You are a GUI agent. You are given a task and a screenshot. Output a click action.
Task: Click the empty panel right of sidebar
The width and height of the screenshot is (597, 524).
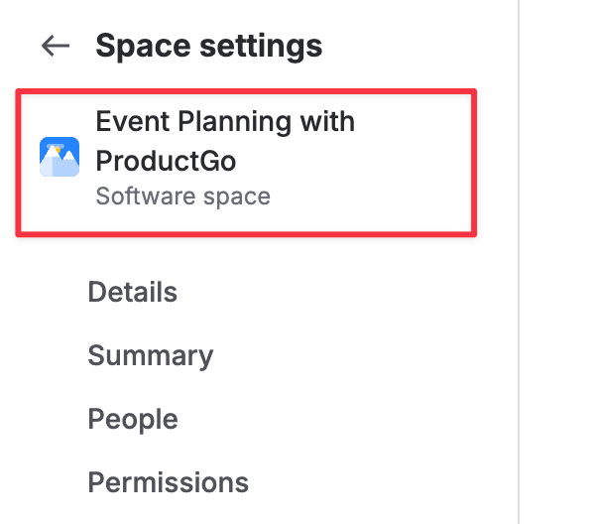(x=558, y=298)
